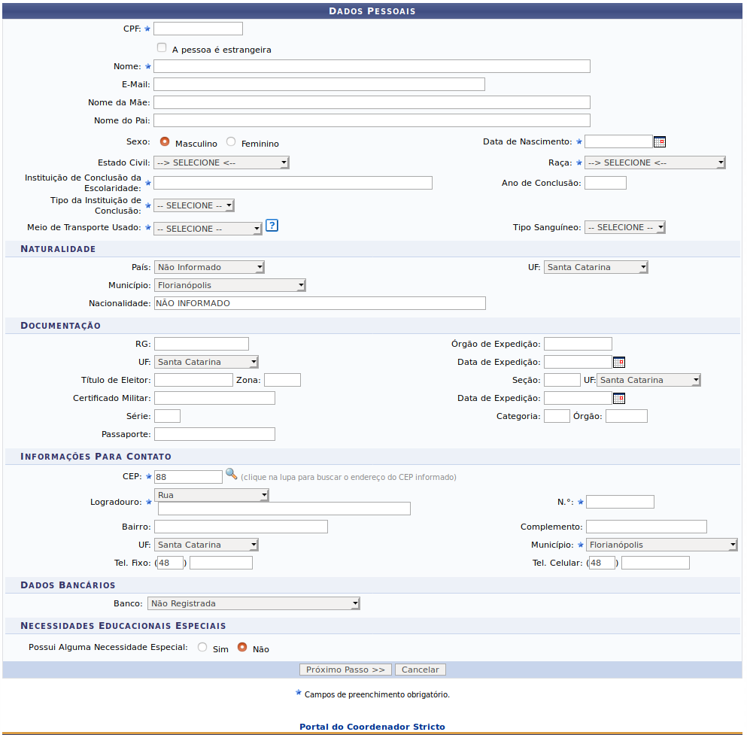
Task: Open RG UF dropdown in Documentação
Action: click(206, 362)
